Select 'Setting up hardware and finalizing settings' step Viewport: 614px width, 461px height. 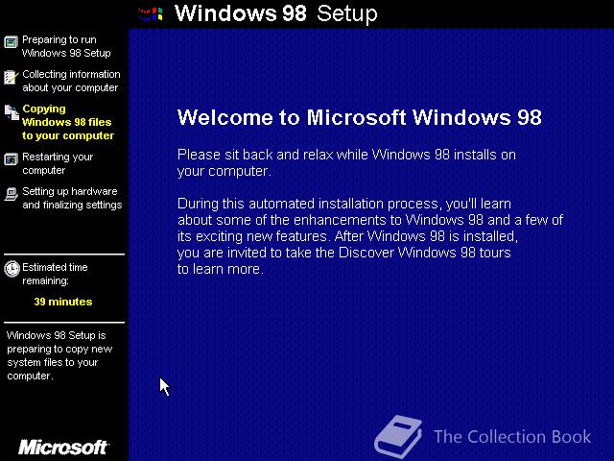click(x=72, y=198)
